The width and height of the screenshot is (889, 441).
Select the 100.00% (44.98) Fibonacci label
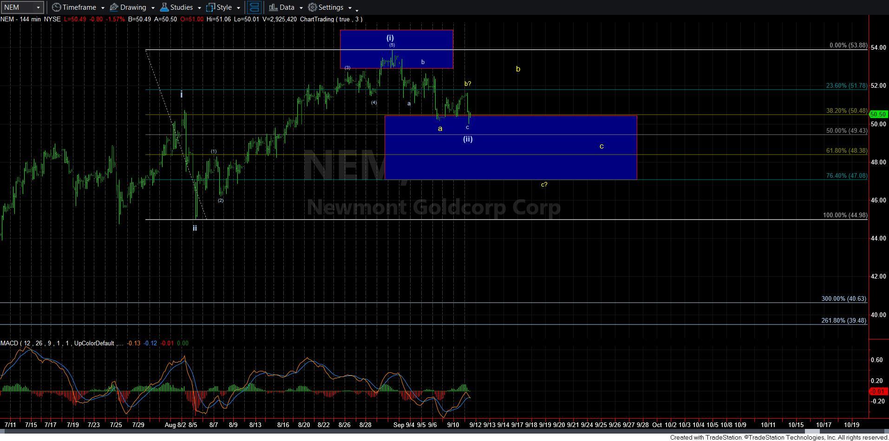(x=845, y=215)
